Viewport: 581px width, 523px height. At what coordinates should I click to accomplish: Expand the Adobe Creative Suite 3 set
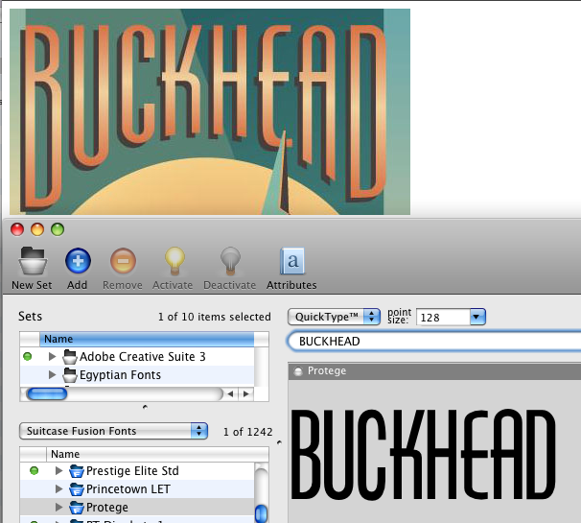[x=52, y=356]
